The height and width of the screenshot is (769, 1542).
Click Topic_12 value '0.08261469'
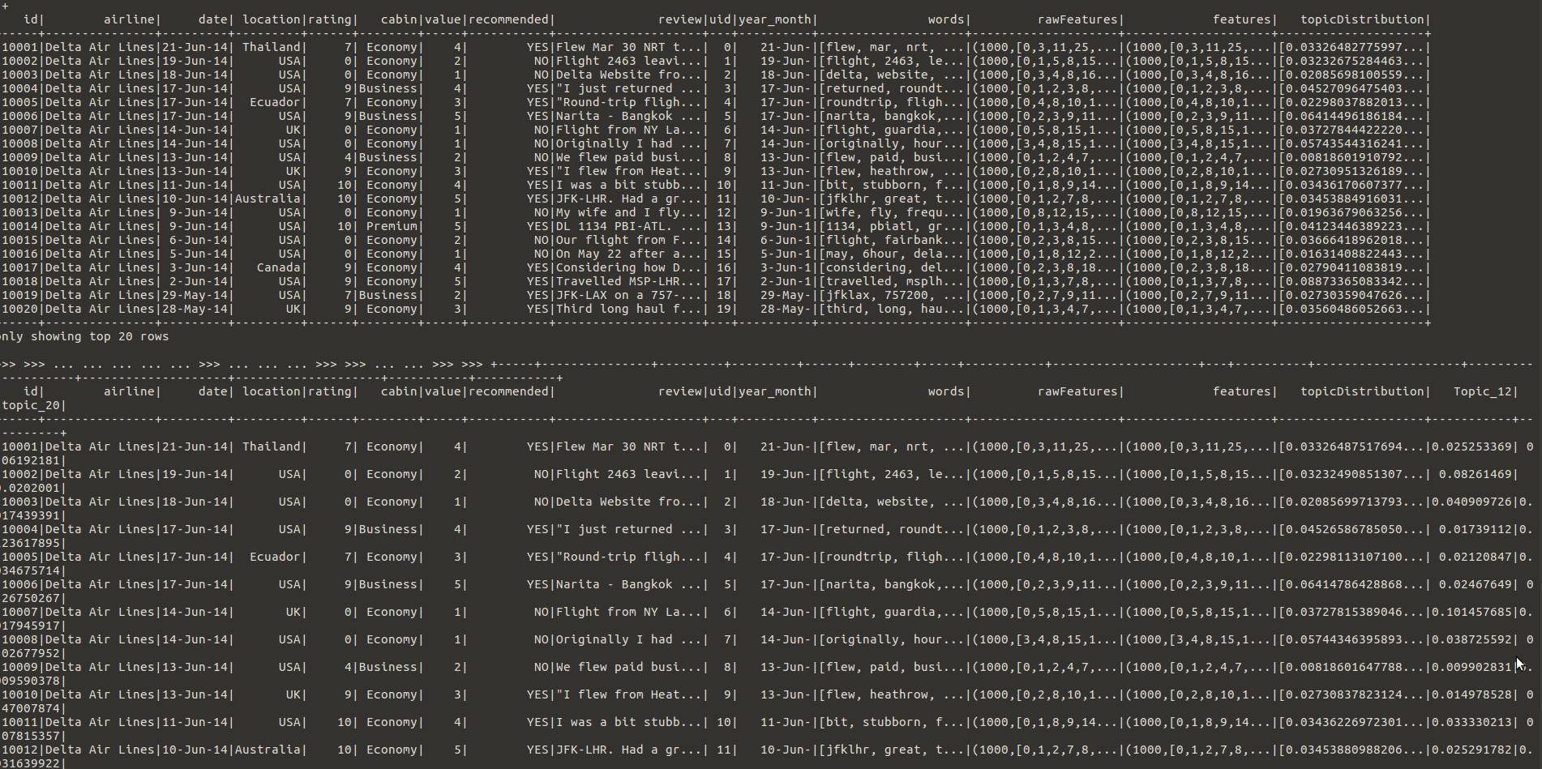pos(1476,474)
